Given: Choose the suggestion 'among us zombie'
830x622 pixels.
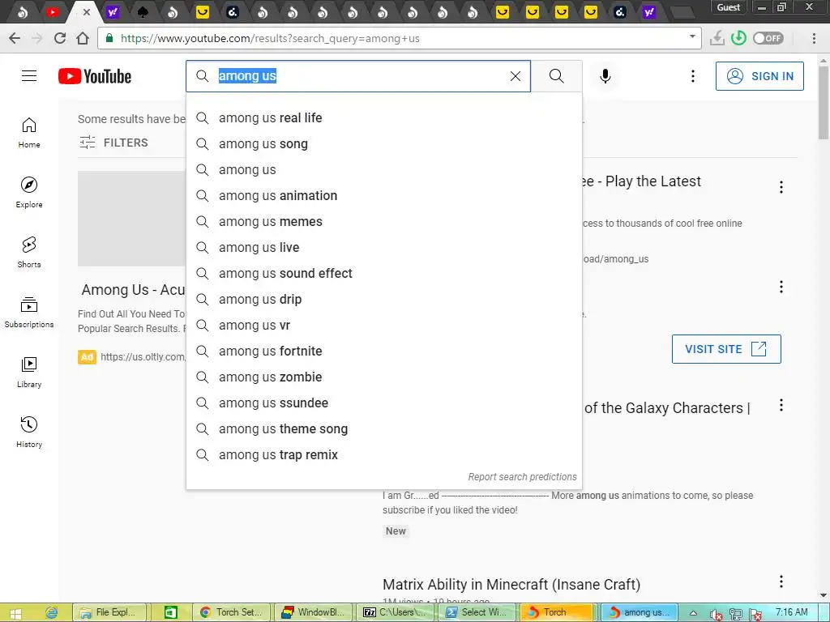Looking at the screenshot, I should 384,377.
